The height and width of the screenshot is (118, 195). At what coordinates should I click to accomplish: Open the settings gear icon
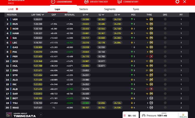click(177, 2)
